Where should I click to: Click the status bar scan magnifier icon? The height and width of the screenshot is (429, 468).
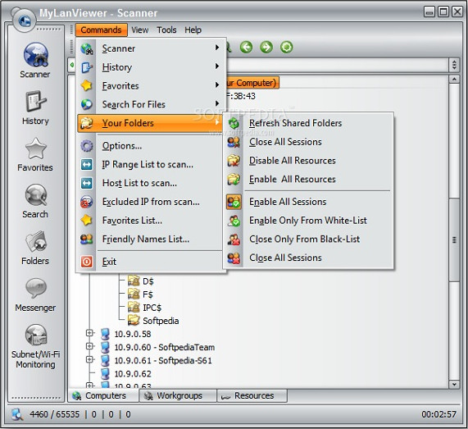(17, 414)
